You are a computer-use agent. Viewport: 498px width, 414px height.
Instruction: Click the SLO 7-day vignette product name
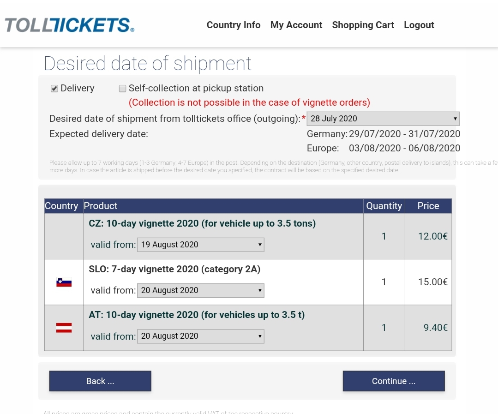(174, 269)
